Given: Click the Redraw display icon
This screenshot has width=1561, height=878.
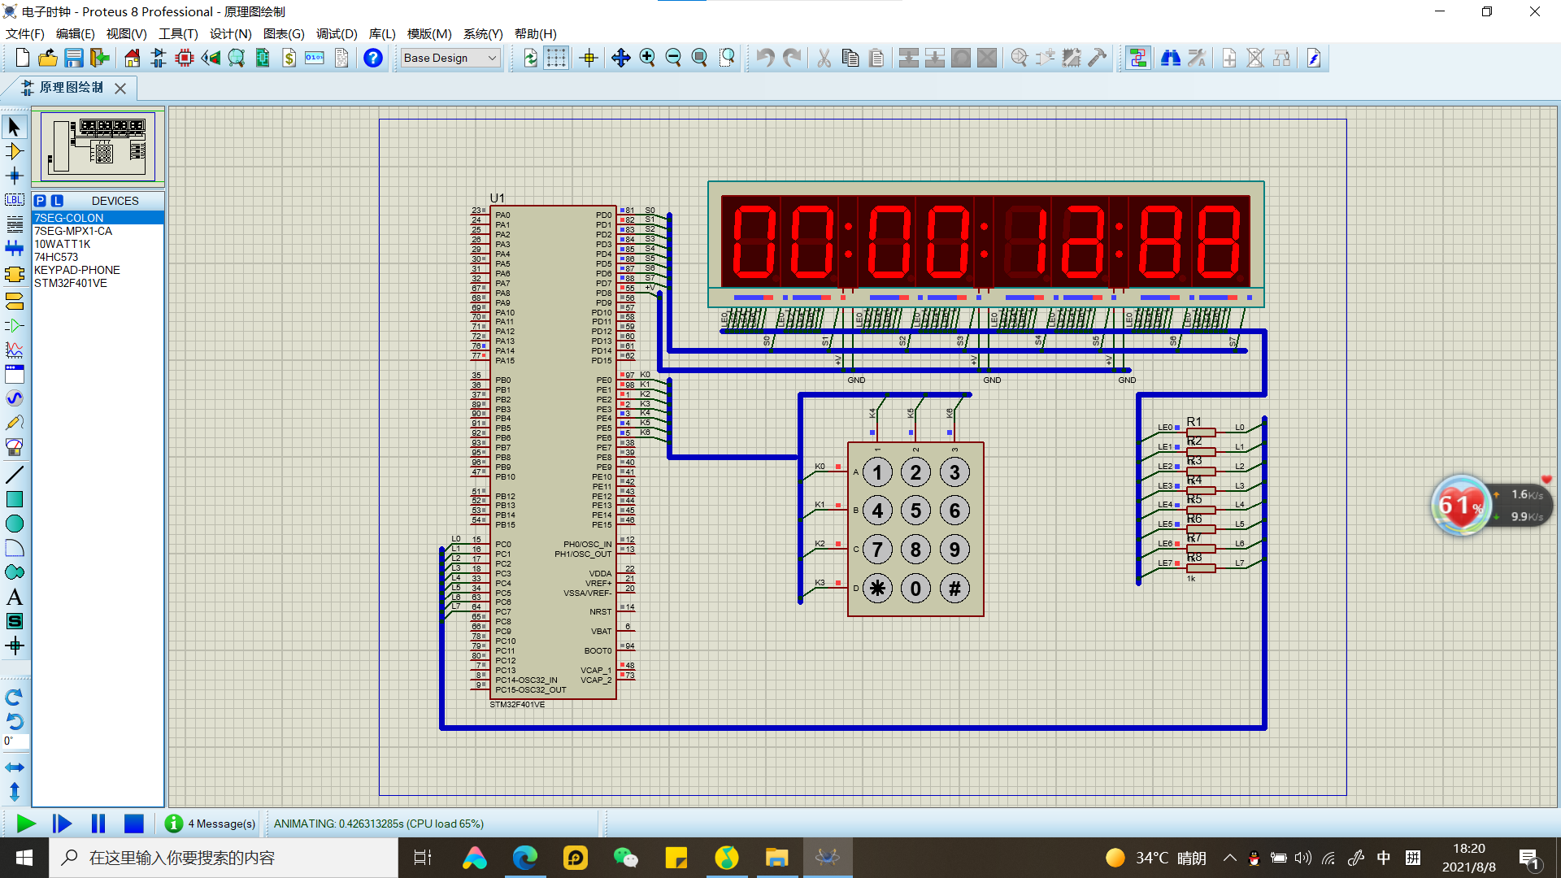Looking at the screenshot, I should point(530,58).
